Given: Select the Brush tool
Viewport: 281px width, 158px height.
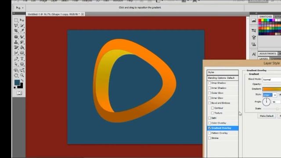Looking at the screenshot, I should pyautogui.click(x=22, y=37).
